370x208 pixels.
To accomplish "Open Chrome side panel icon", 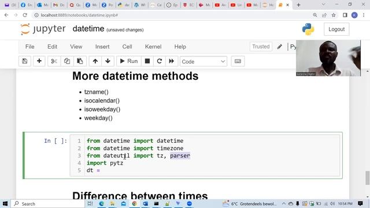I will click(x=345, y=15).
